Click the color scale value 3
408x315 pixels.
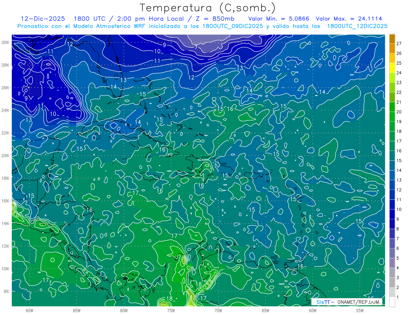pyautogui.click(x=398, y=278)
